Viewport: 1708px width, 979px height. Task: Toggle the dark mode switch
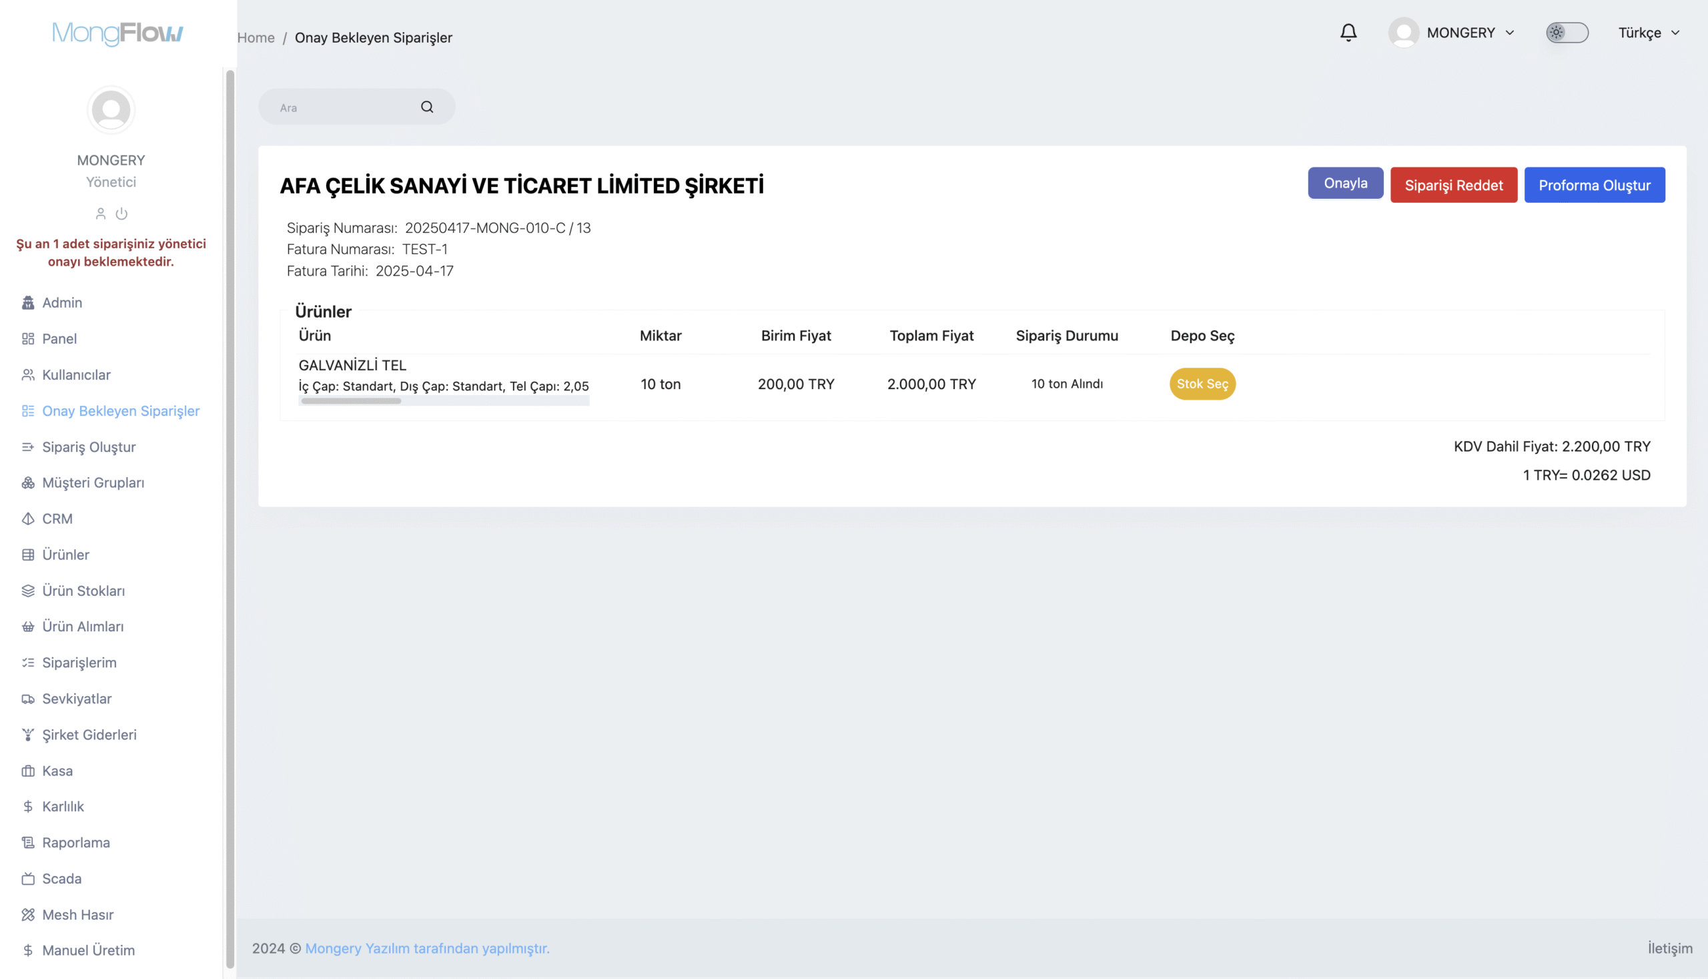coord(1567,32)
